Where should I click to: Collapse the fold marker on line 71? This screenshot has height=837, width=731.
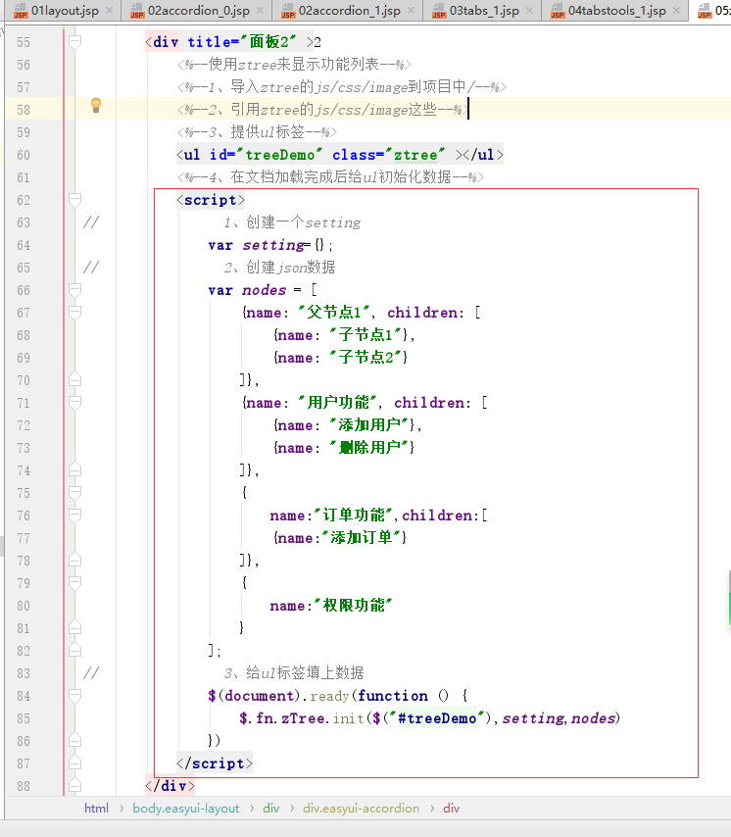[75, 403]
